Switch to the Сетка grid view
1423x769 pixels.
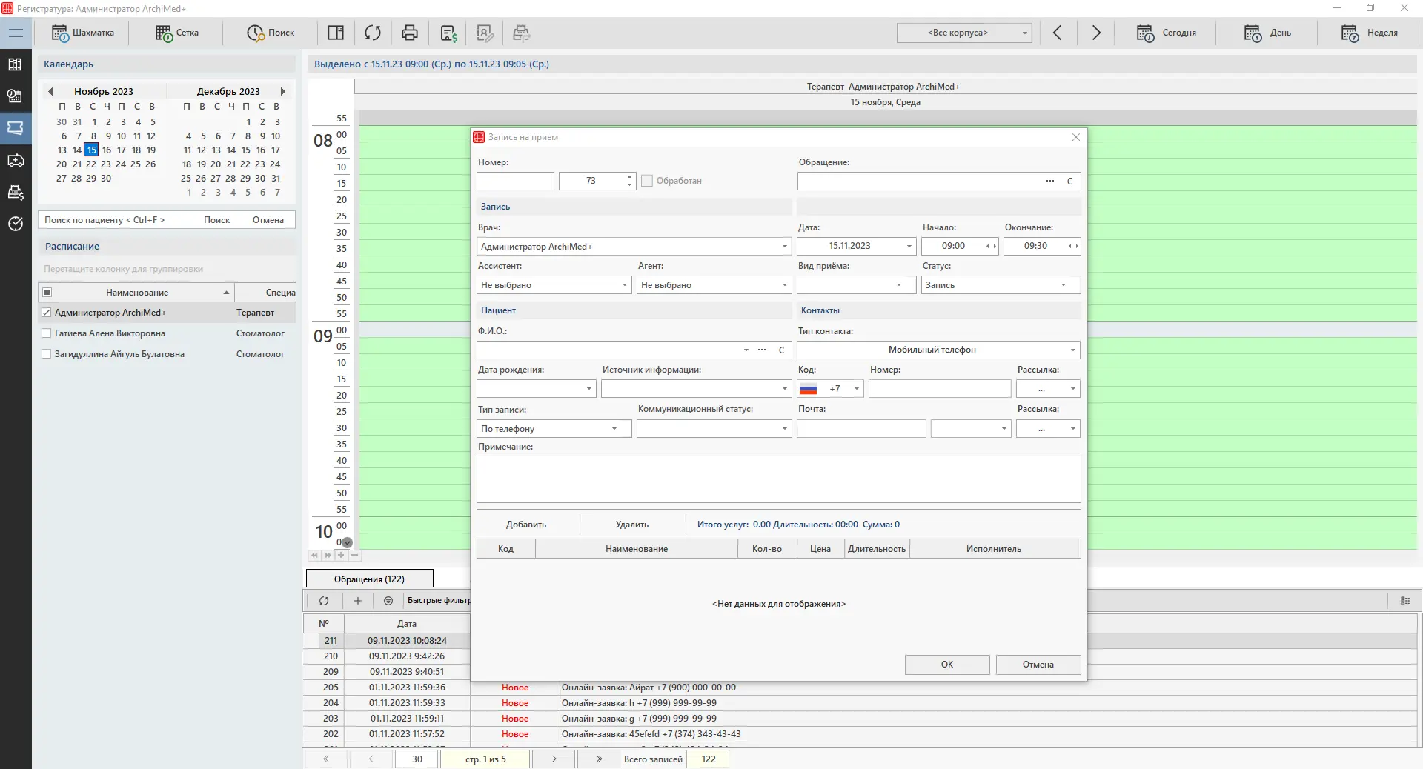(177, 33)
